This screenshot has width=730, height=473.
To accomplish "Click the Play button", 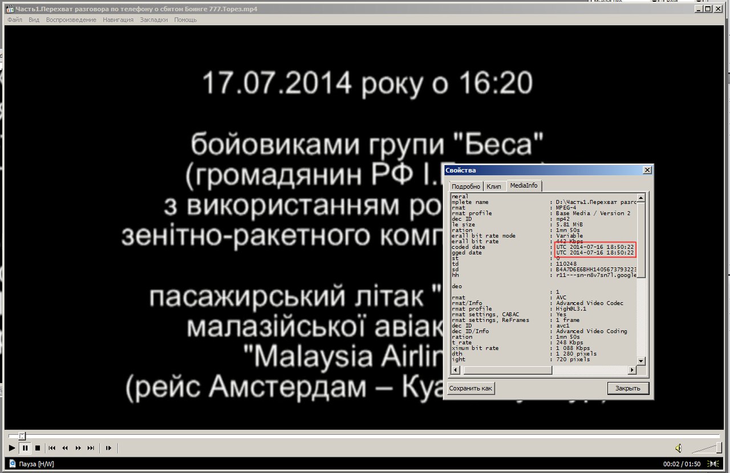I will tap(13, 448).
